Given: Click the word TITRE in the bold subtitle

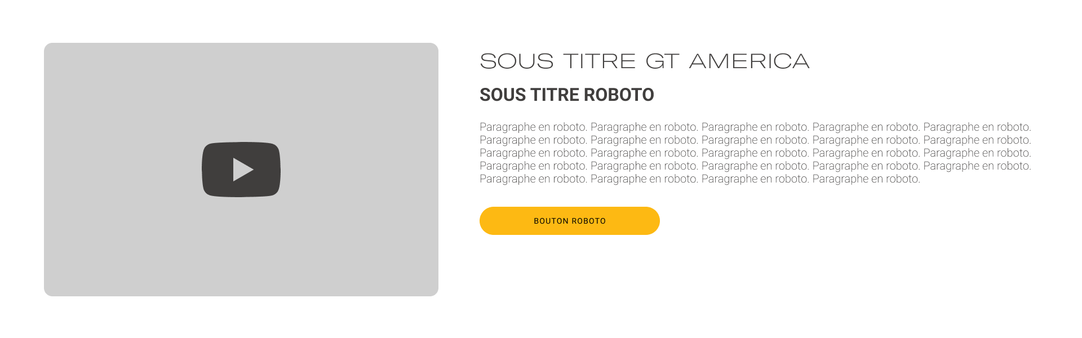Looking at the screenshot, I should [555, 95].
